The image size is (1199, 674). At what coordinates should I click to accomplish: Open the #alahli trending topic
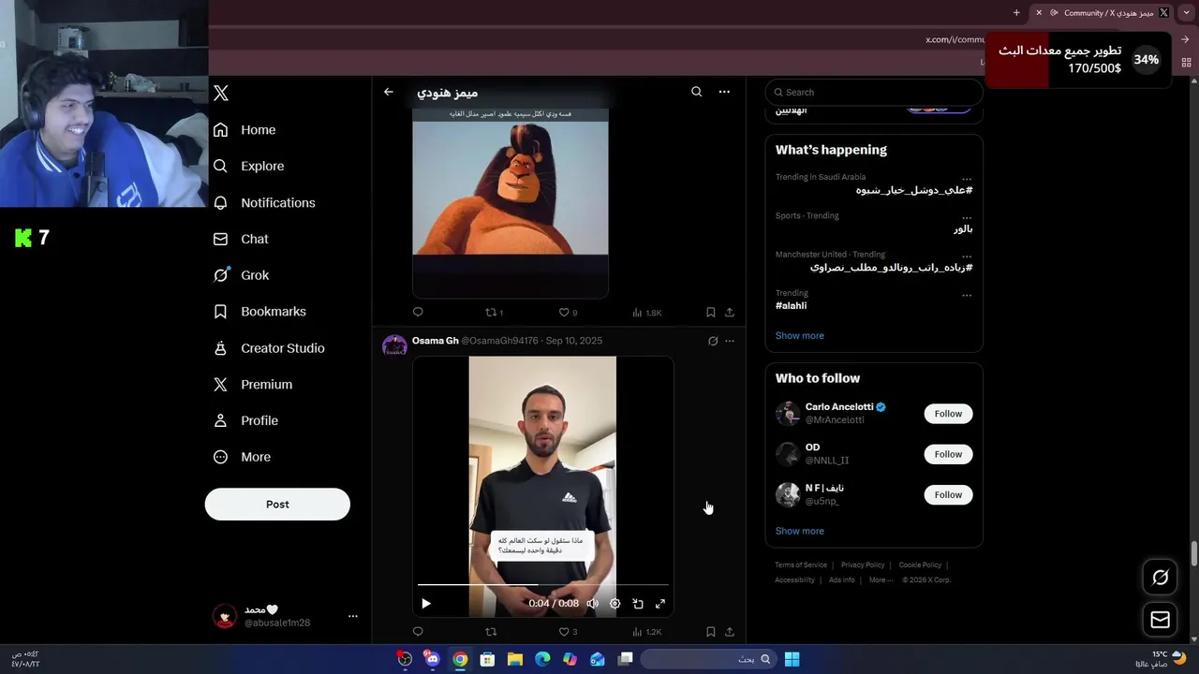click(791, 306)
